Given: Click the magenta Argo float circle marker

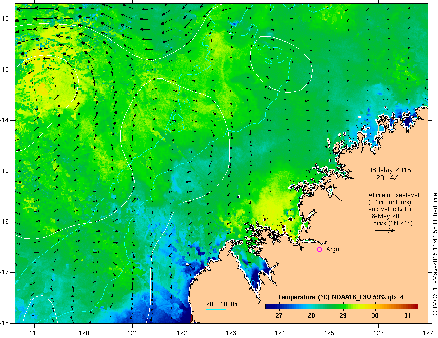Looking at the screenshot, I should click(x=319, y=249).
